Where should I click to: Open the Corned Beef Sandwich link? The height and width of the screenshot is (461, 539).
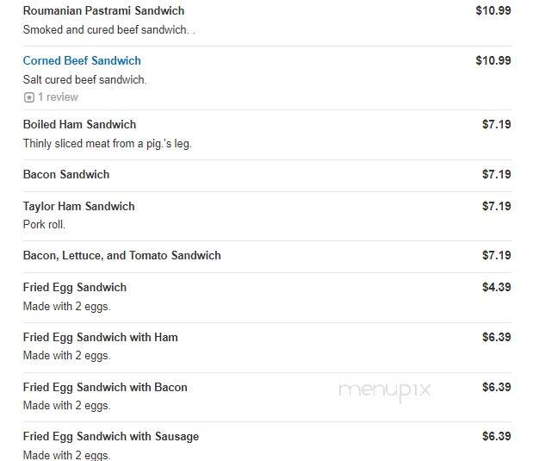click(82, 60)
